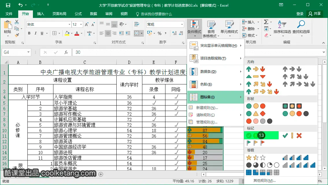Click the Percent Style icon

coord(160,33)
